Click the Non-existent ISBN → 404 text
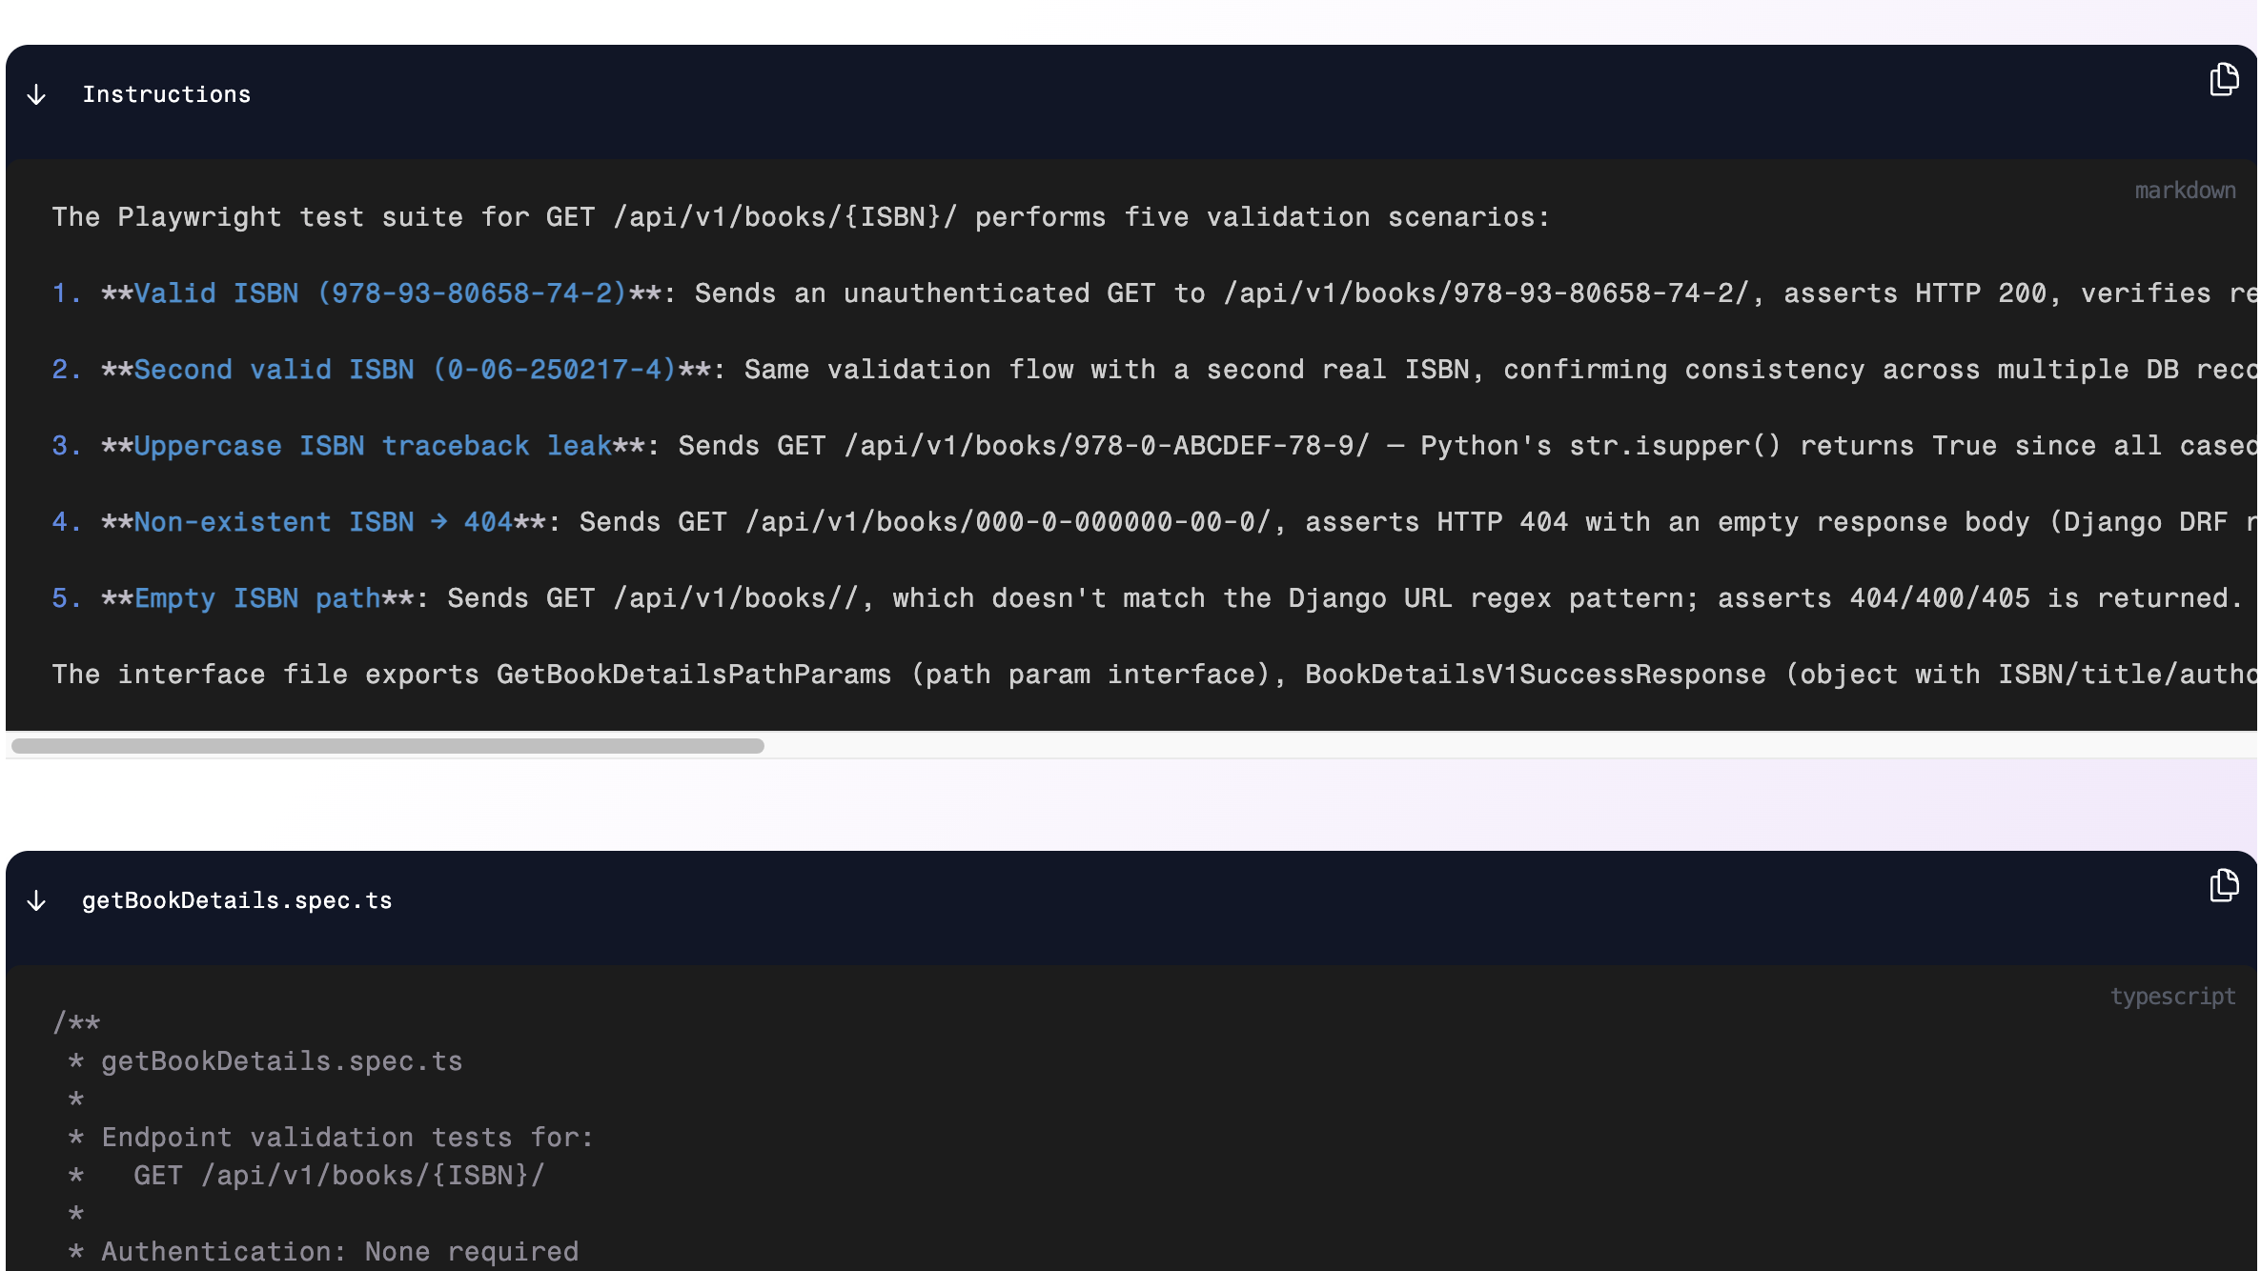Viewport: 2261px width, 1271px height. [x=323, y=522]
